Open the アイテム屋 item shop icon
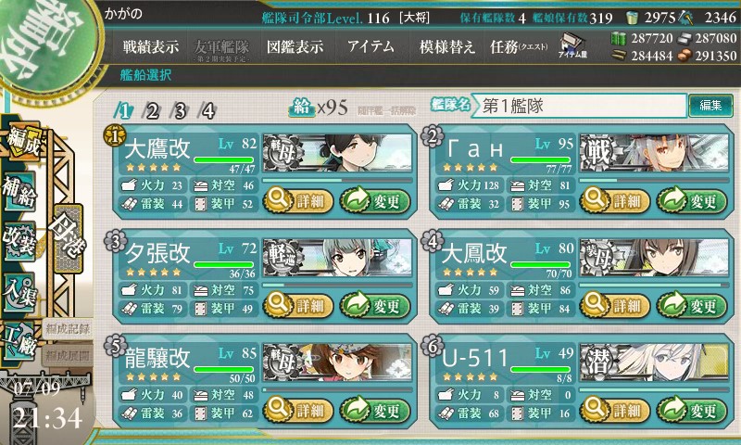741x445 pixels. click(572, 45)
